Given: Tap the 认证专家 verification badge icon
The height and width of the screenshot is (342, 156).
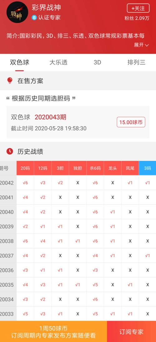Looking at the screenshot, I should [34, 17].
